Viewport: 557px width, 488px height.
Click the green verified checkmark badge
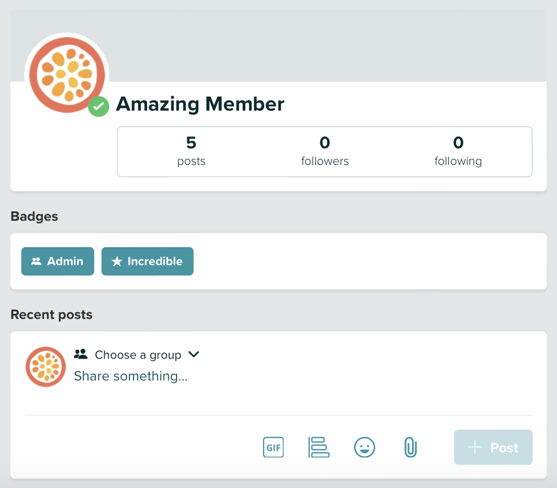98,106
